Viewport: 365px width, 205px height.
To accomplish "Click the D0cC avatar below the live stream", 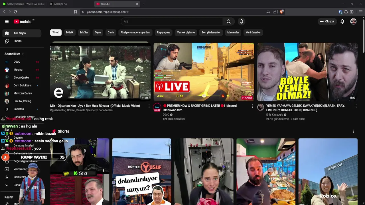I will (x=157, y=108).
